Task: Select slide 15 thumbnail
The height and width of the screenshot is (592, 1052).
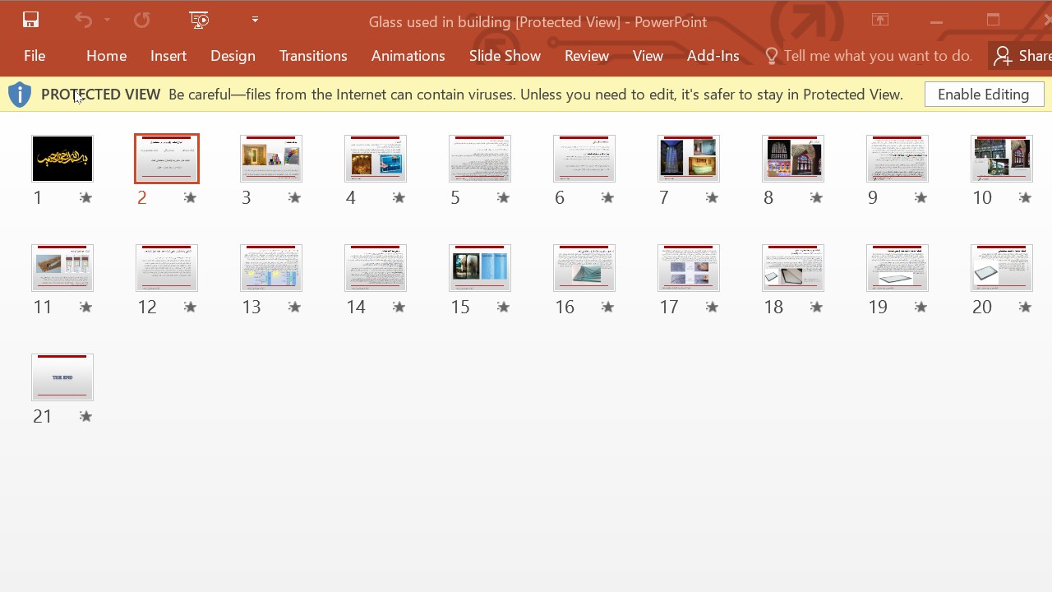Action: pos(480,268)
